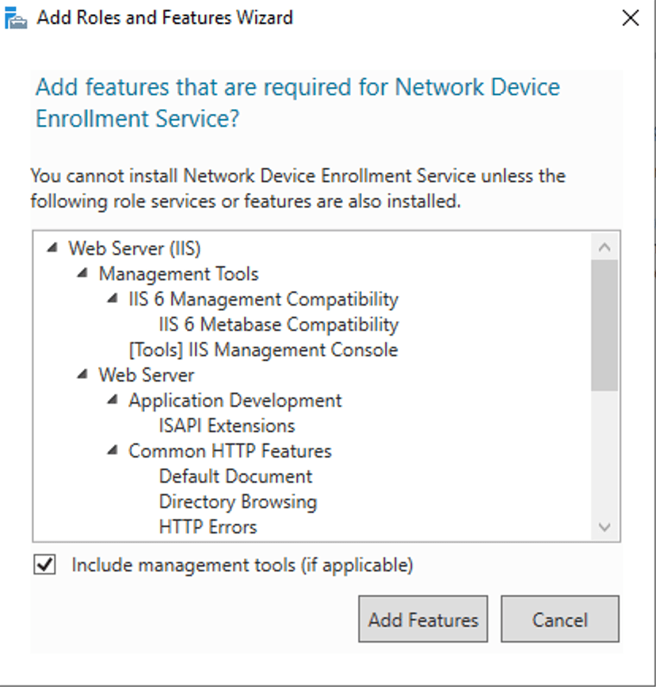Select the HTTP Errors entry
Screen dimensions: 656x687
click(x=208, y=527)
